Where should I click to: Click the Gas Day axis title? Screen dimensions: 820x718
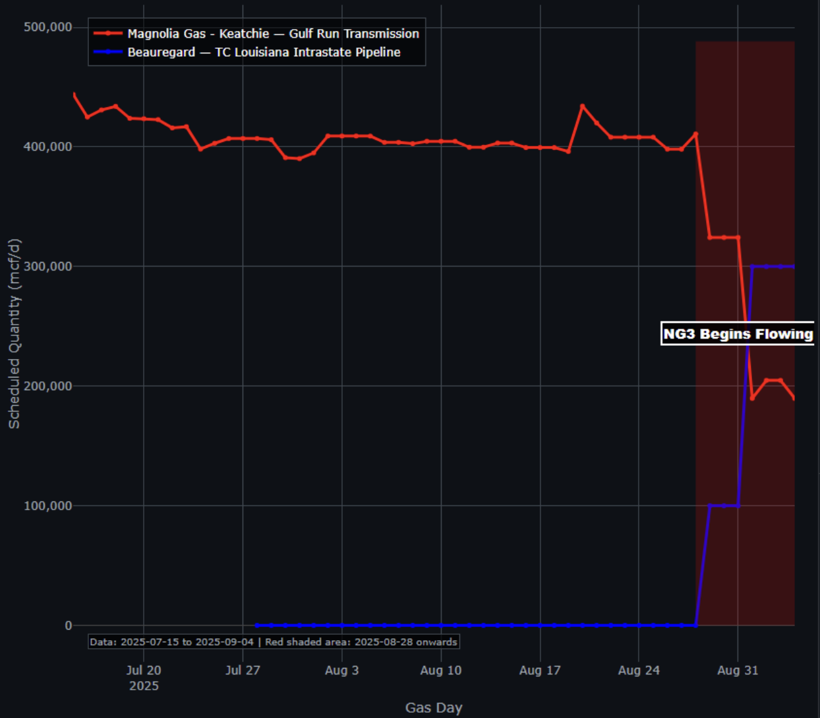(x=434, y=708)
